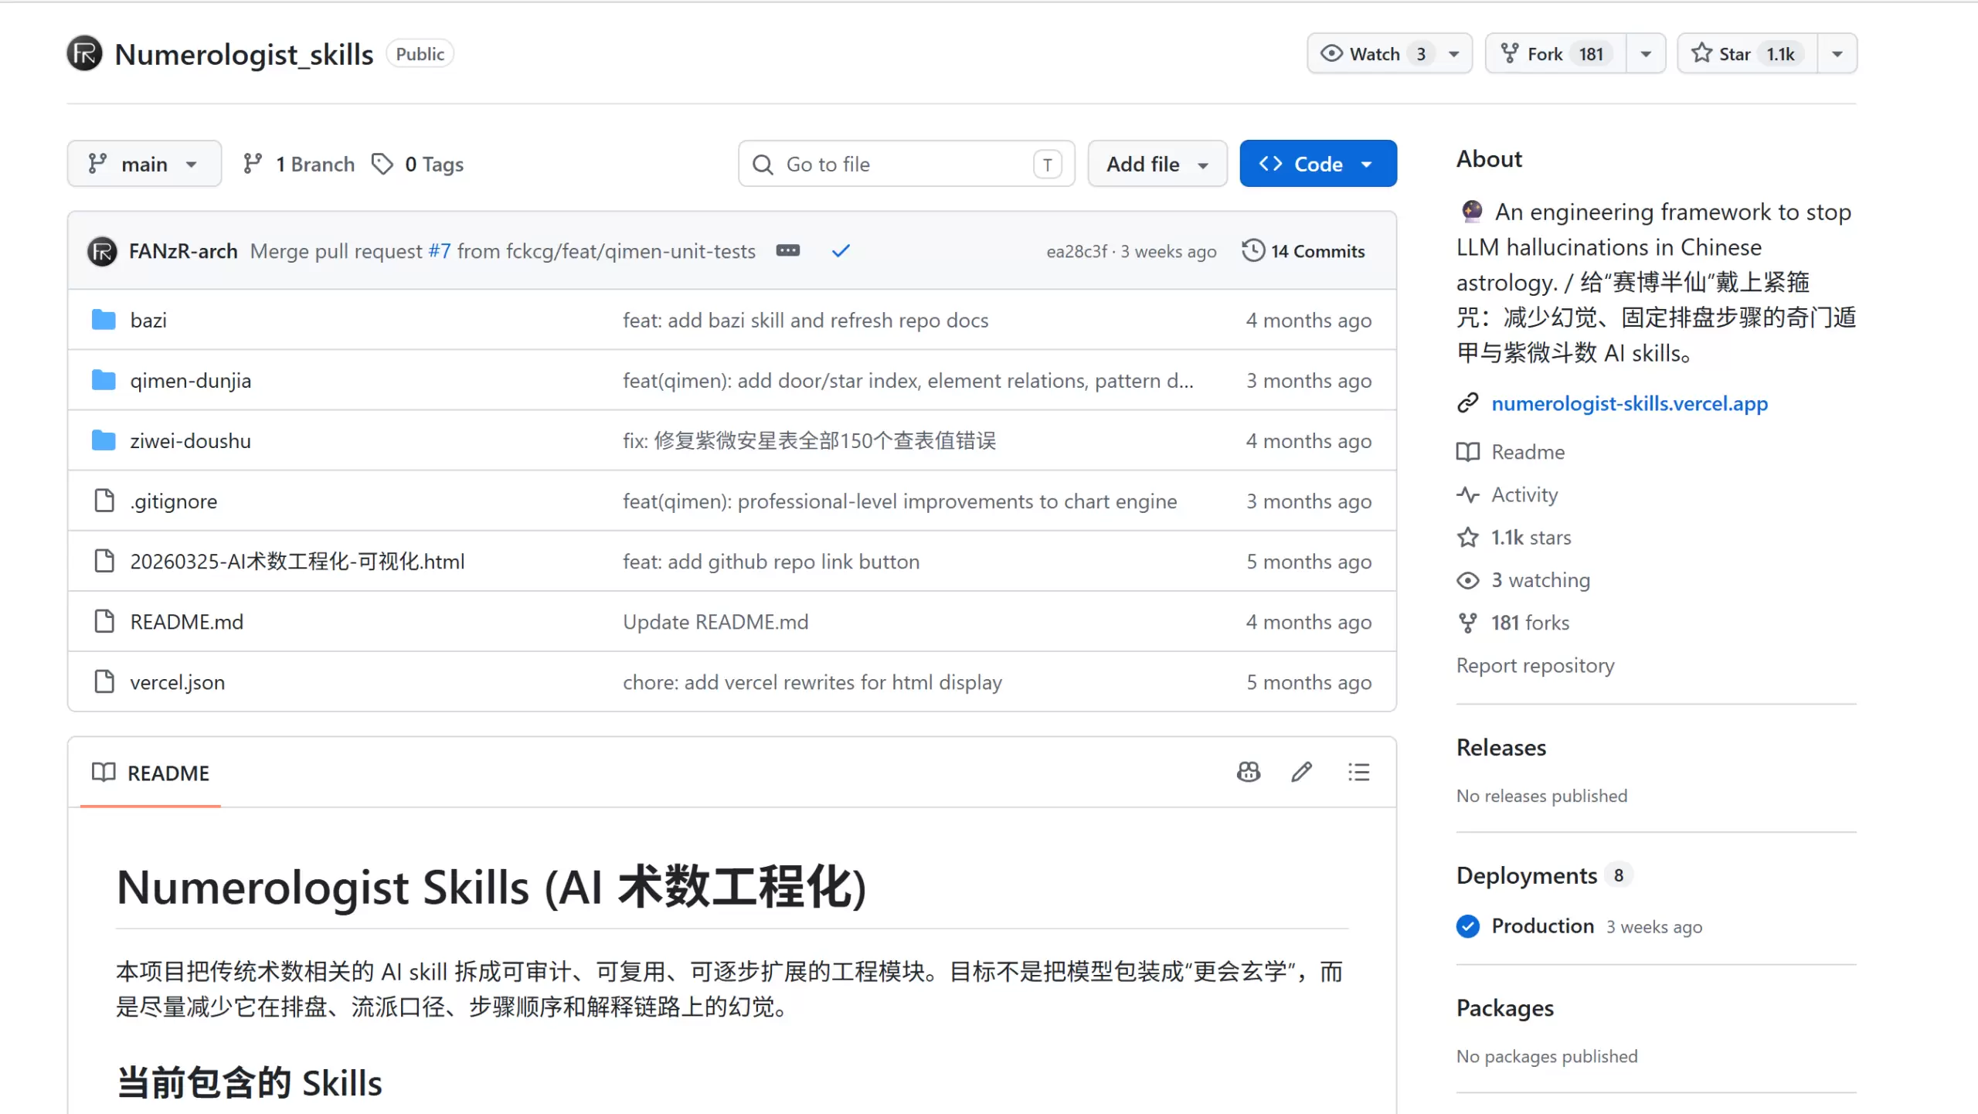Click the README.md file icon

pos(104,621)
